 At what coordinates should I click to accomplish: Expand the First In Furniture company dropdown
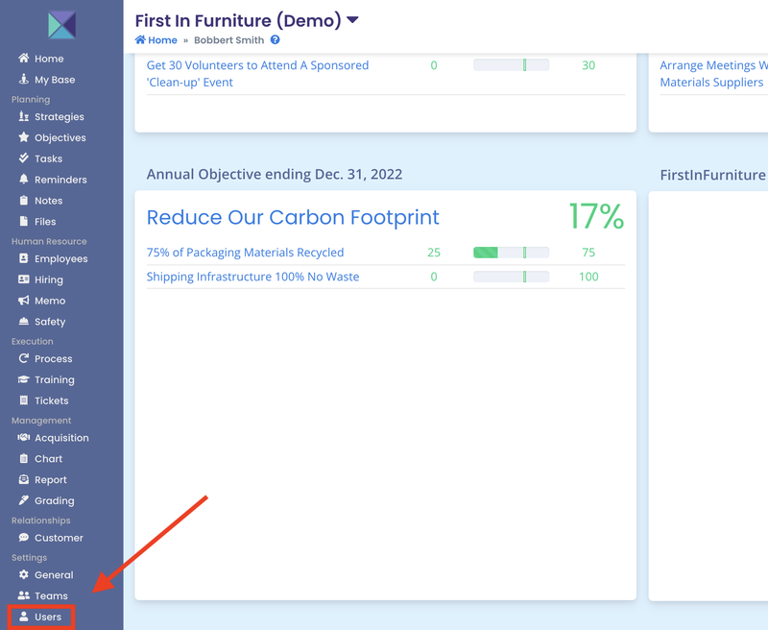[x=352, y=20]
